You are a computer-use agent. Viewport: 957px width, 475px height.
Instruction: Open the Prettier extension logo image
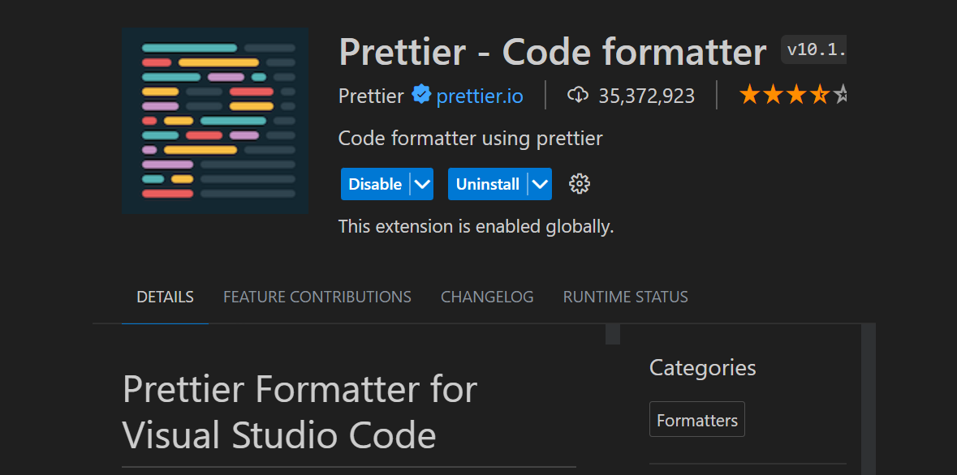click(x=215, y=121)
